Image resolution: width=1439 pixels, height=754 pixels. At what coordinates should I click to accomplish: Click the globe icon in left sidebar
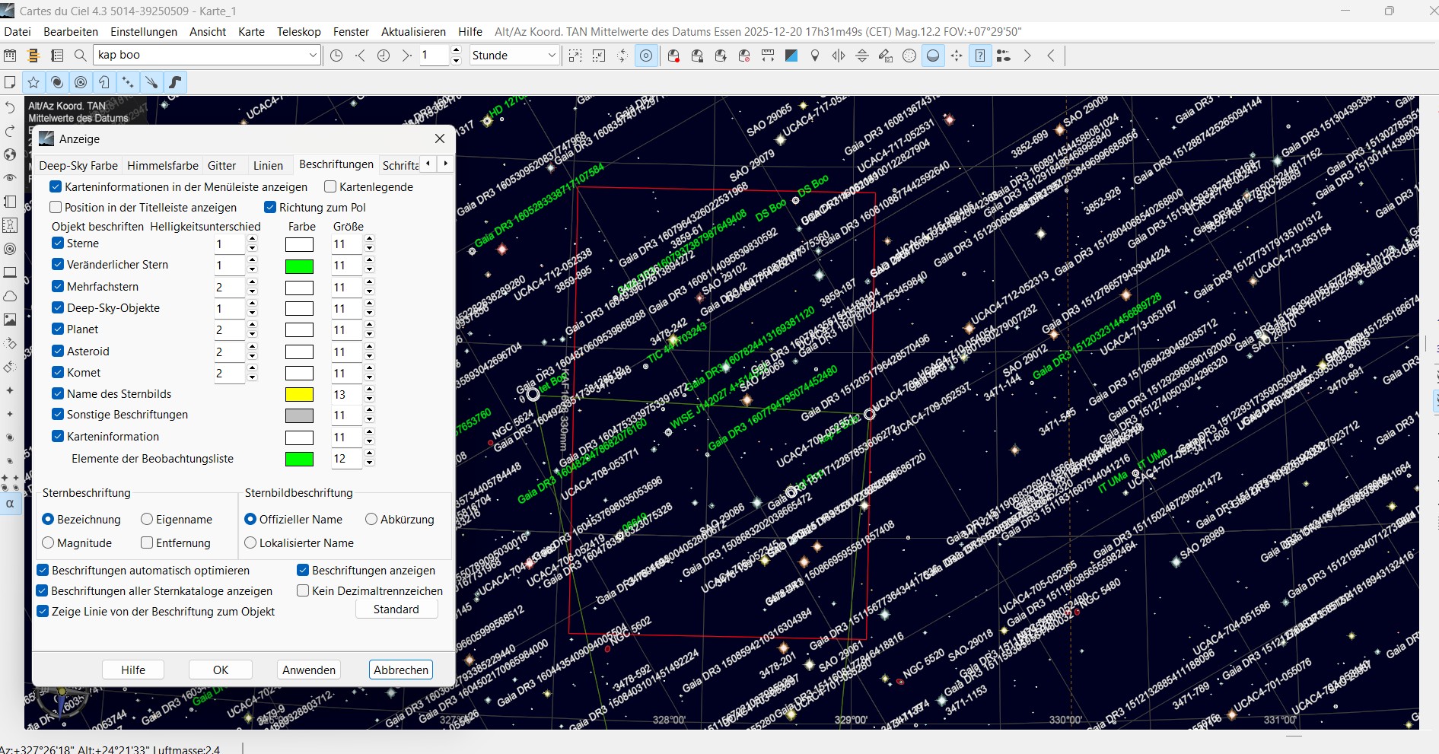click(10, 154)
